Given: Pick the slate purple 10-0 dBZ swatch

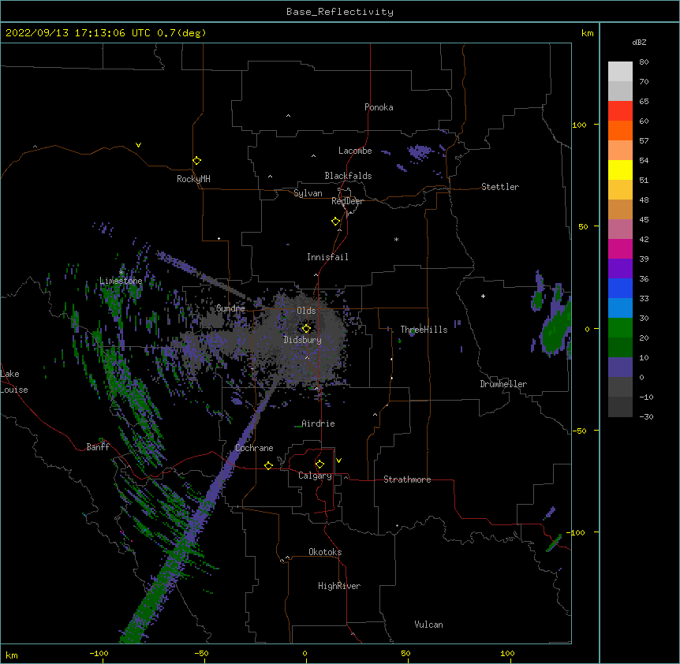Looking at the screenshot, I should tap(620, 367).
